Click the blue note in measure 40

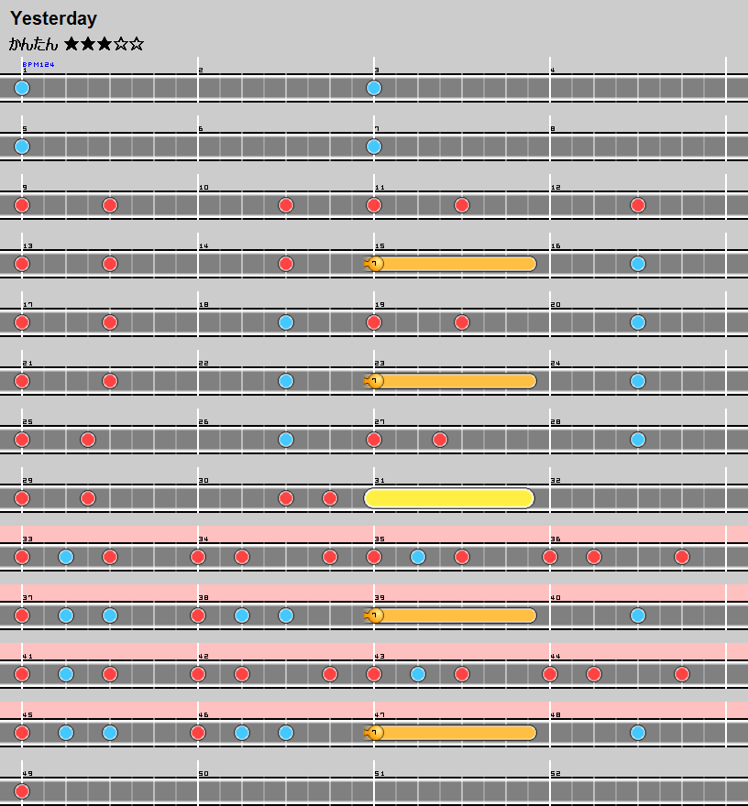(638, 615)
